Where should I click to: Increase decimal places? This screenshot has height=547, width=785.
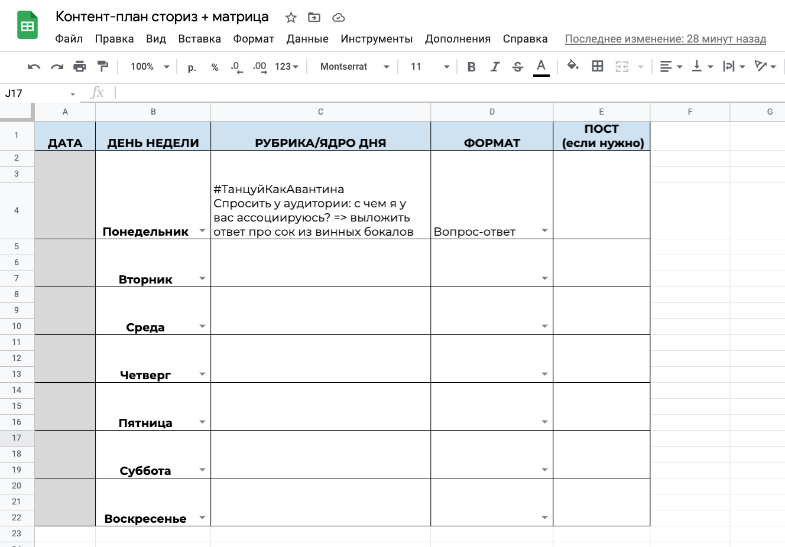[x=259, y=67]
